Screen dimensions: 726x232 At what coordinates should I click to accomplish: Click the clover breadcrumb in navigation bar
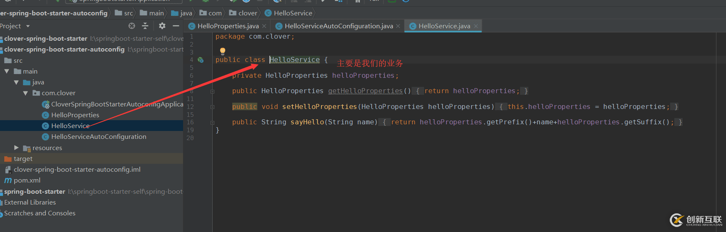pyautogui.click(x=247, y=13)
